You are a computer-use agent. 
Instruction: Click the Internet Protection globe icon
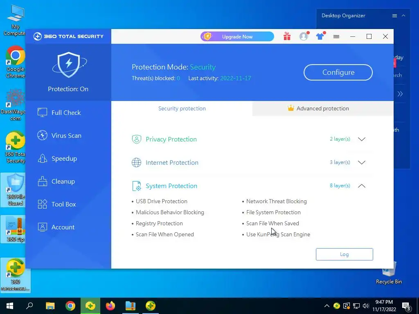(x=137, y=162)
